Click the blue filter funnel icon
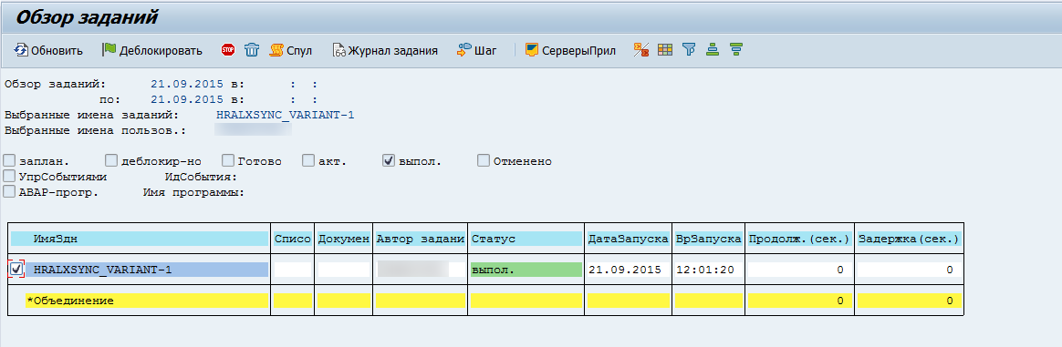The width and height of the screenshot is (1062, 347). coord(689,49)
